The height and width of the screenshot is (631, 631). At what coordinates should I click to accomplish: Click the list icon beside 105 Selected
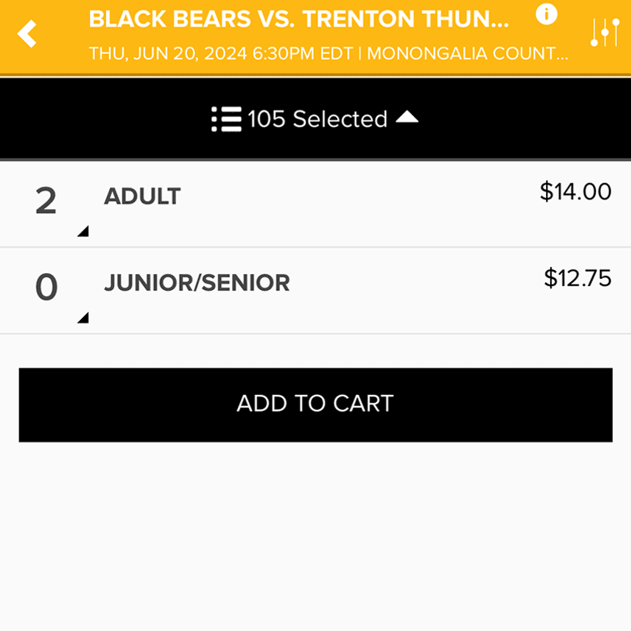pos(226,119)
